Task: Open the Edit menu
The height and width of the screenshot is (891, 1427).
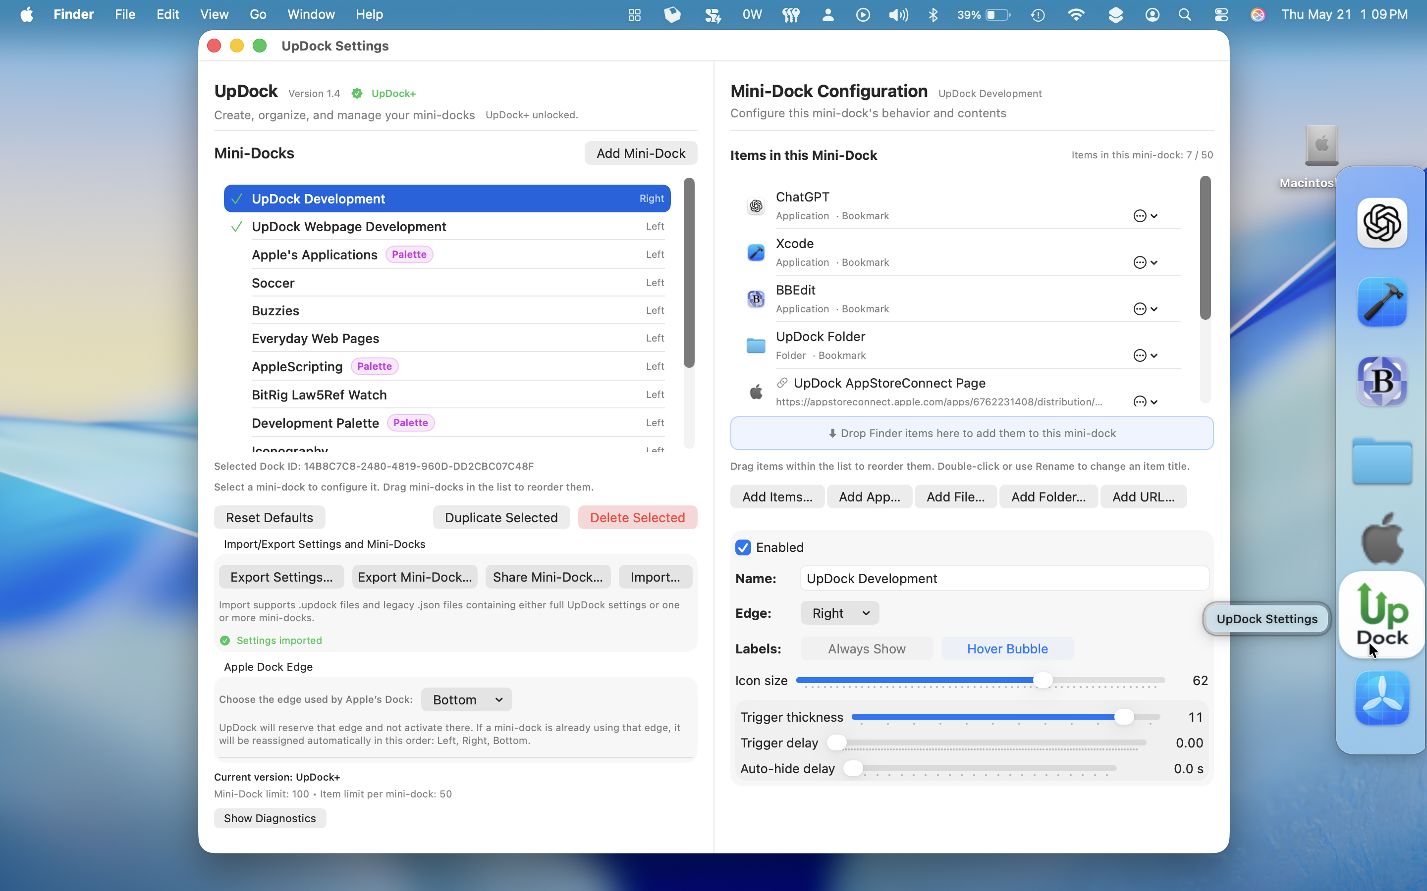Action: click(167, 14)
